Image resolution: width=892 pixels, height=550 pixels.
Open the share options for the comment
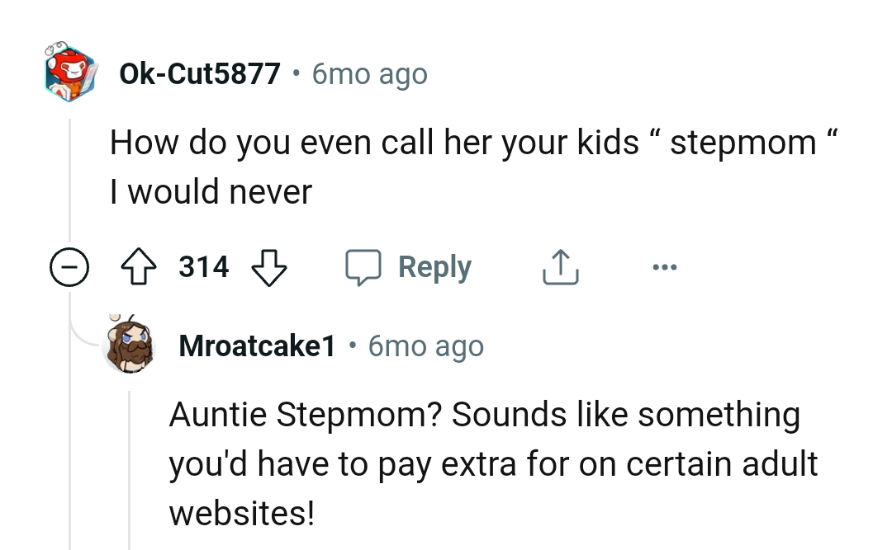coord(561,266)
